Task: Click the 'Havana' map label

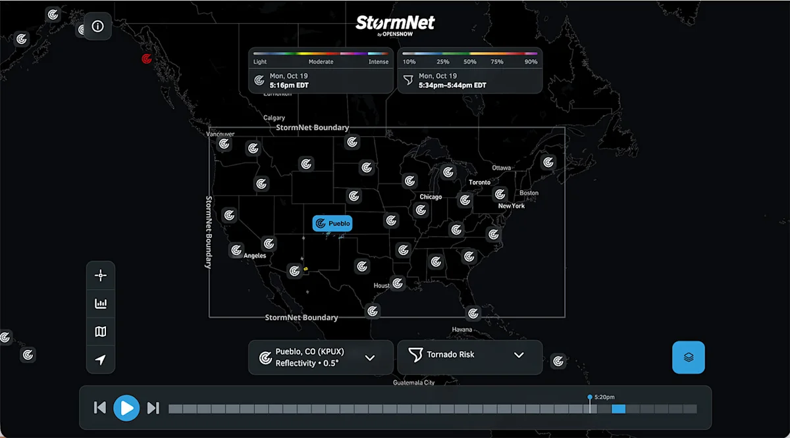Action: point(462,329)
